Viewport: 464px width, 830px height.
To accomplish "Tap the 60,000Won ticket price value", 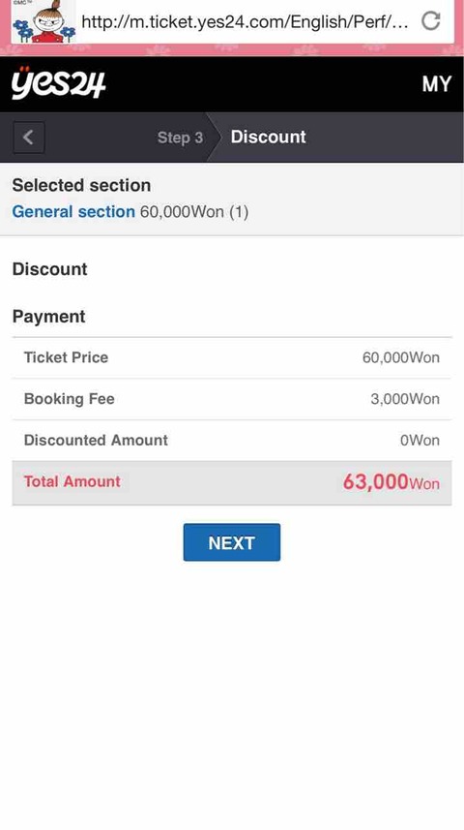I will (x=400, y=357).
